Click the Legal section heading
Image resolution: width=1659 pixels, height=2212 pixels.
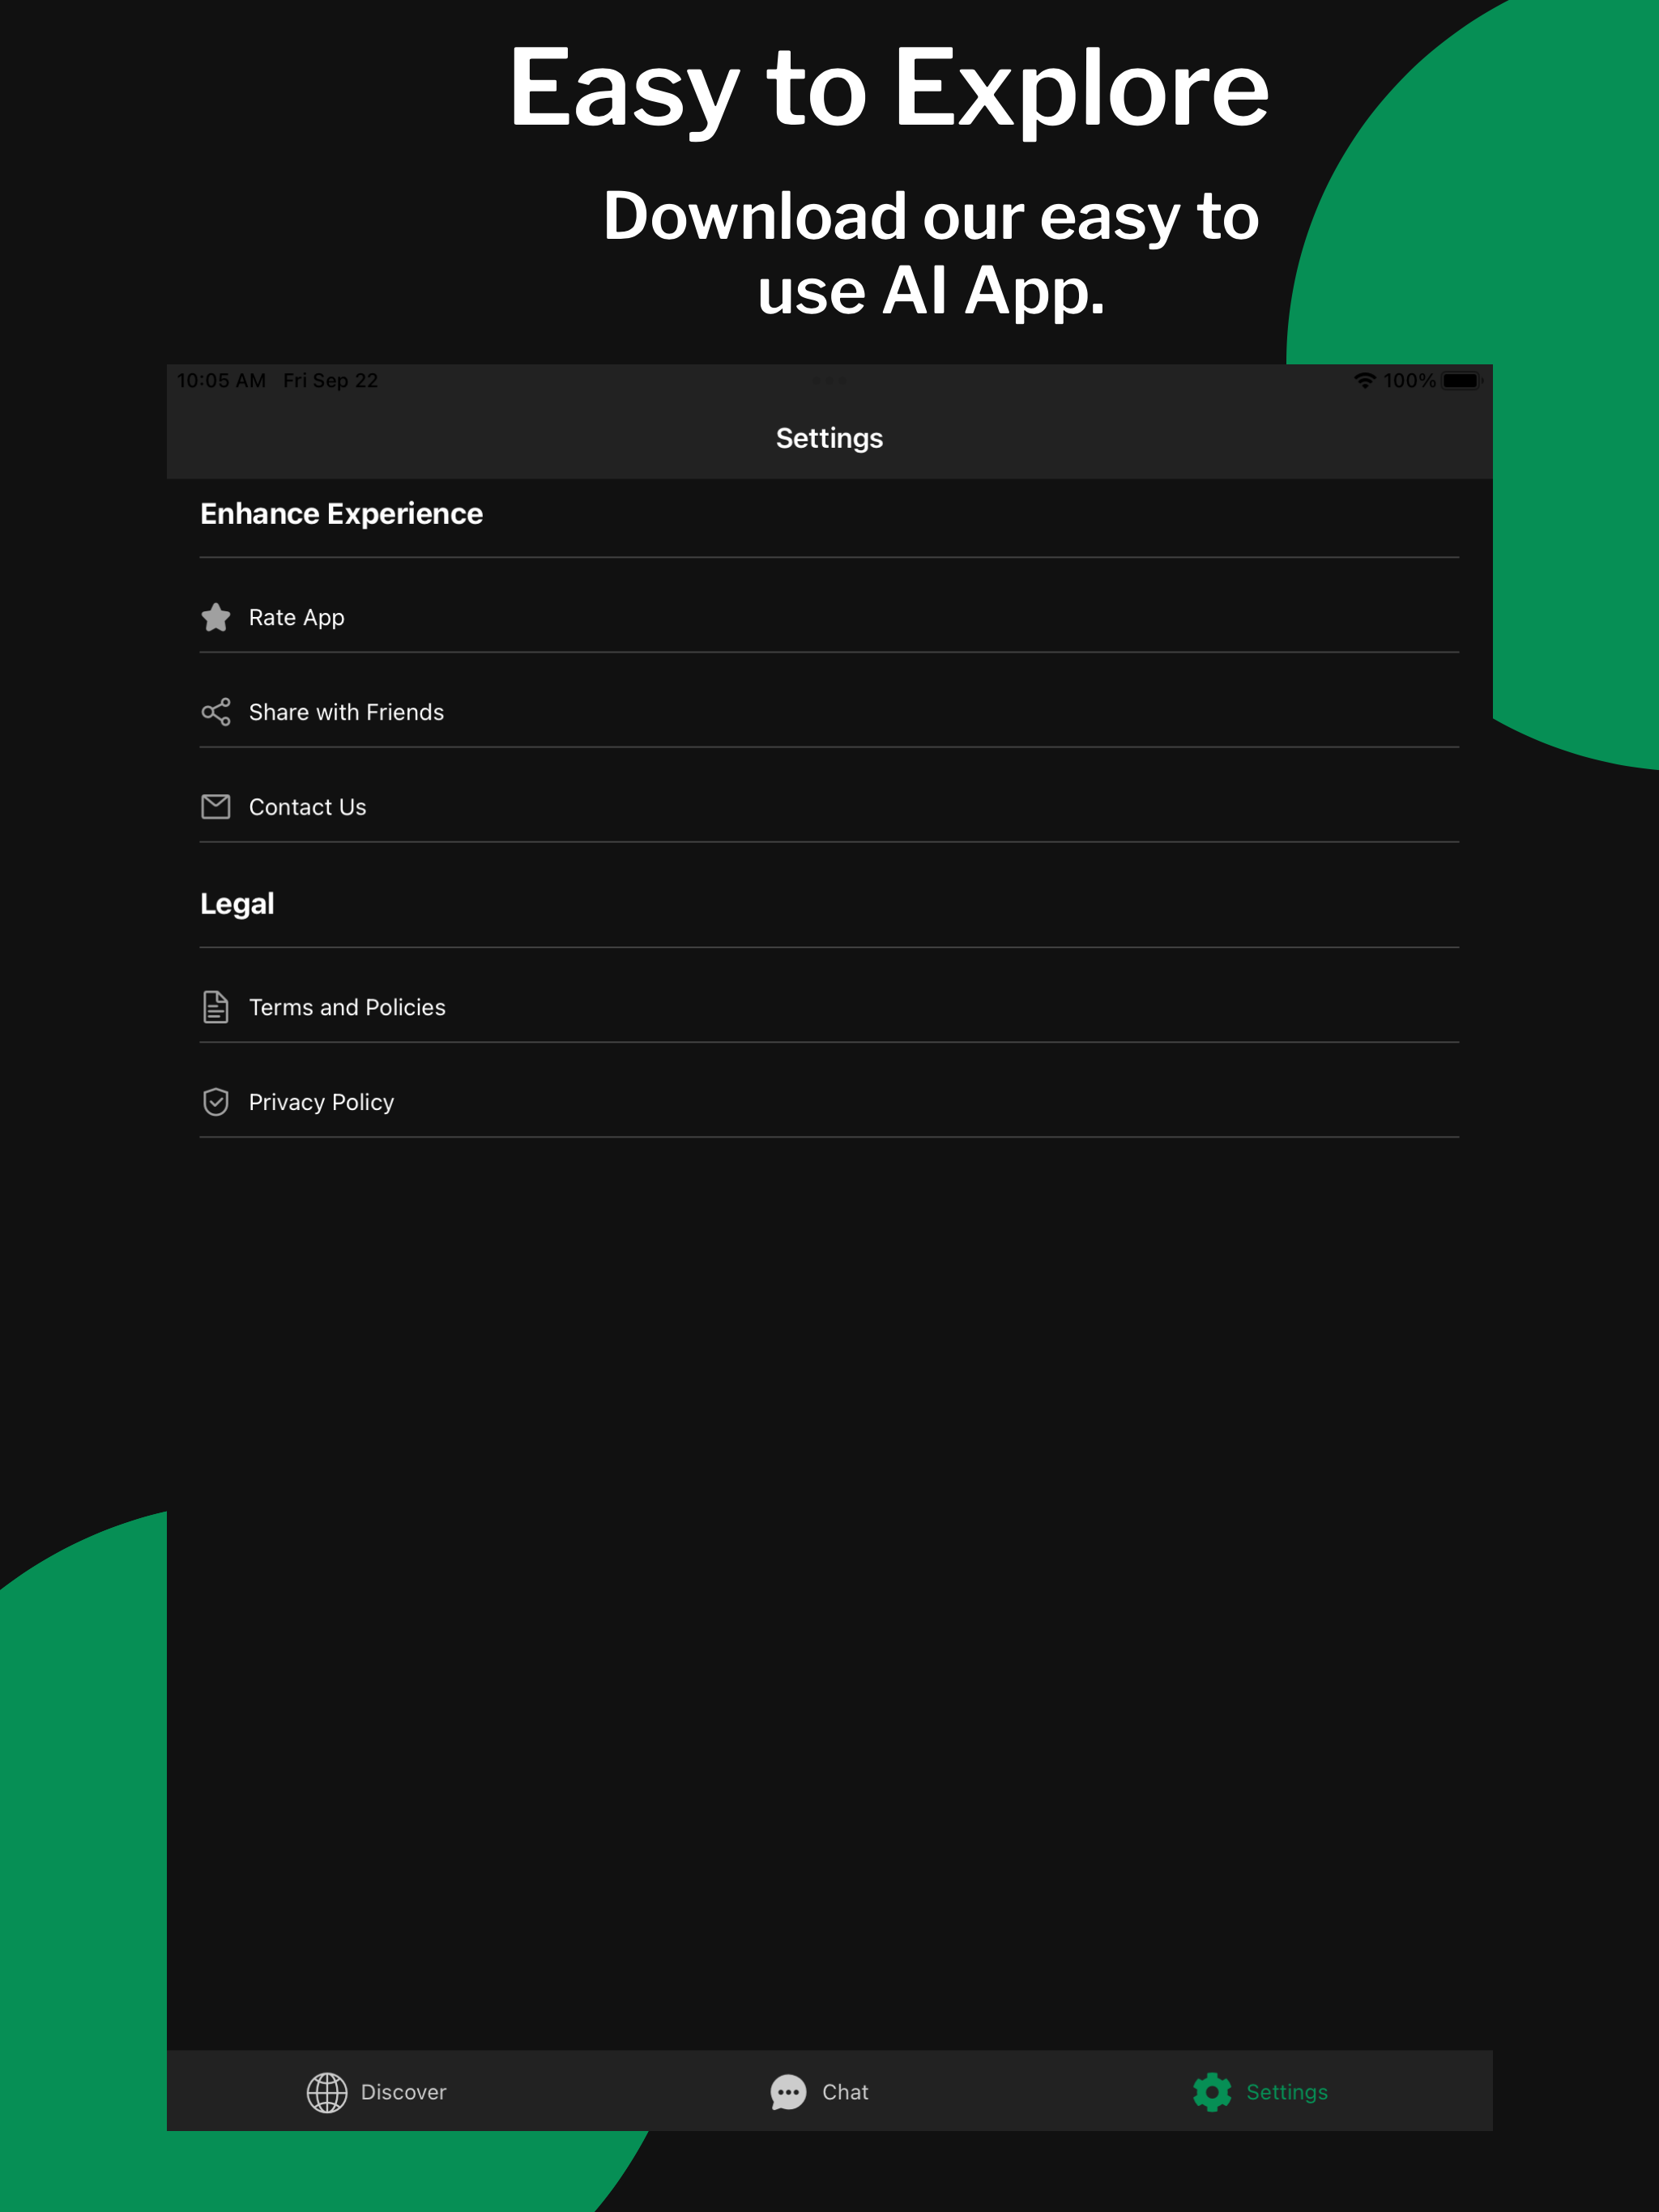coord(237,904)
